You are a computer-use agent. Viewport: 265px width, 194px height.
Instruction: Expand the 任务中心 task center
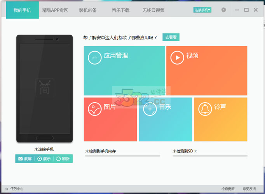pos(14,189)
